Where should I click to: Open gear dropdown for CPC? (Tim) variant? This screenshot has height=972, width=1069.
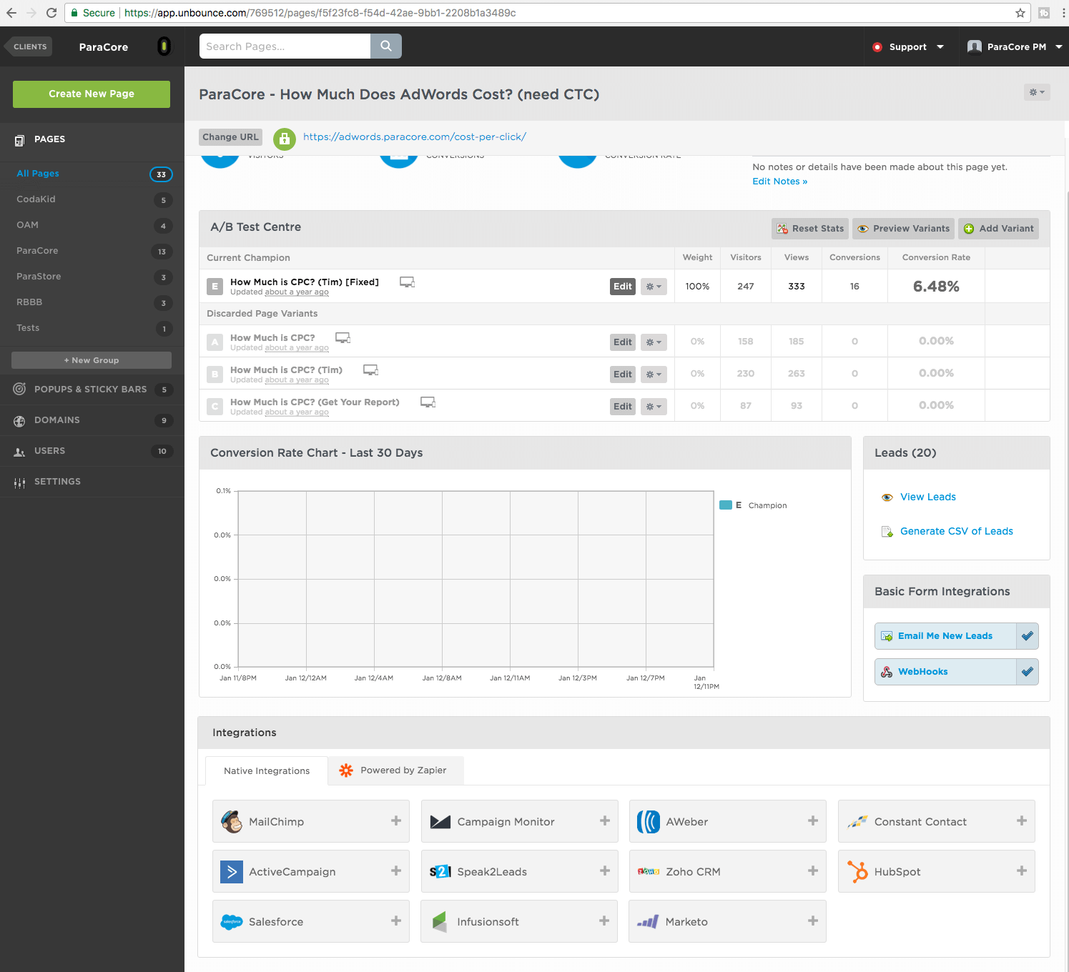coord(654,375)
